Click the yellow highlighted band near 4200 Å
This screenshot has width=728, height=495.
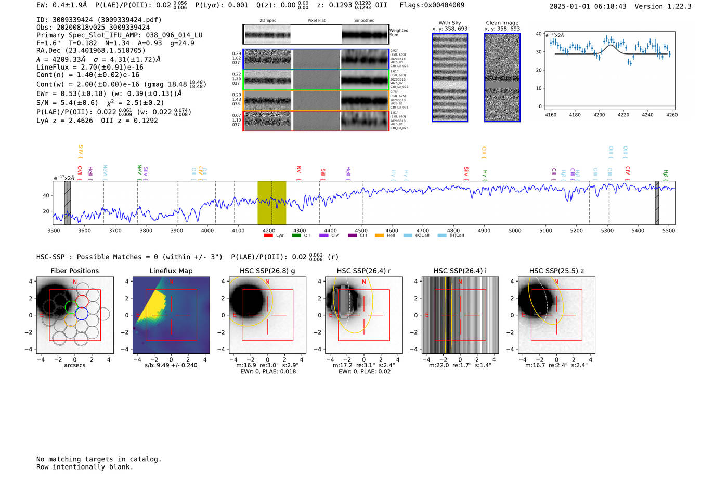272,203
